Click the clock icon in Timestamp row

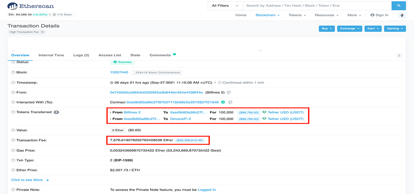[112, 82]
